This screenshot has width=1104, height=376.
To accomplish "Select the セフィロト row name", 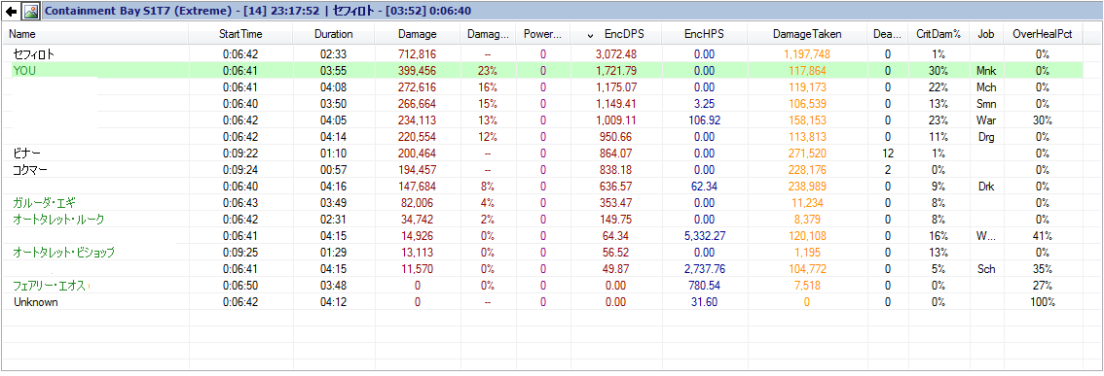I will coord(34,54).
